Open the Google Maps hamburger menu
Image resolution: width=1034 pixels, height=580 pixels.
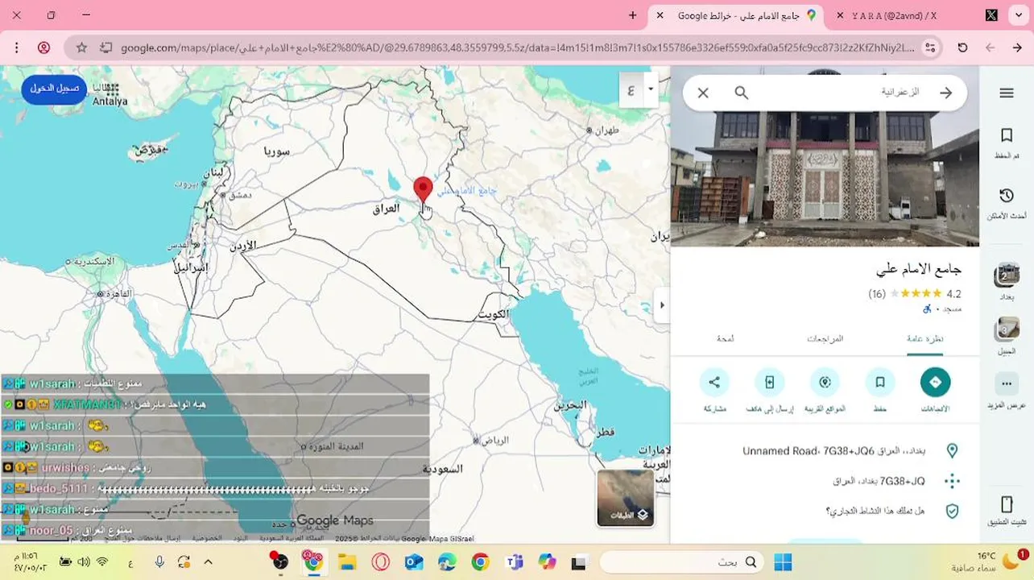tap(1006, 93)
